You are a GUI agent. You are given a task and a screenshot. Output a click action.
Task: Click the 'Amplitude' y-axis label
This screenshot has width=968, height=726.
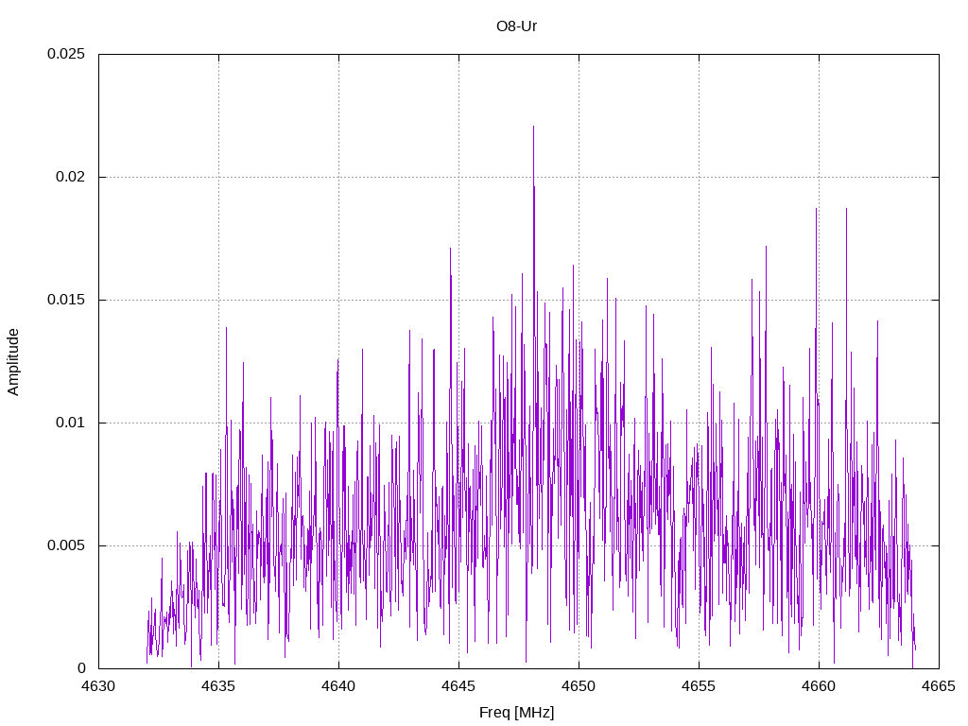[x=13, y=362]
